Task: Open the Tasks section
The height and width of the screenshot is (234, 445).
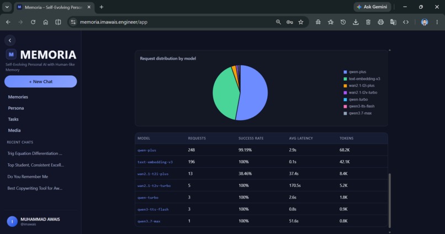Action: [13, 119]
